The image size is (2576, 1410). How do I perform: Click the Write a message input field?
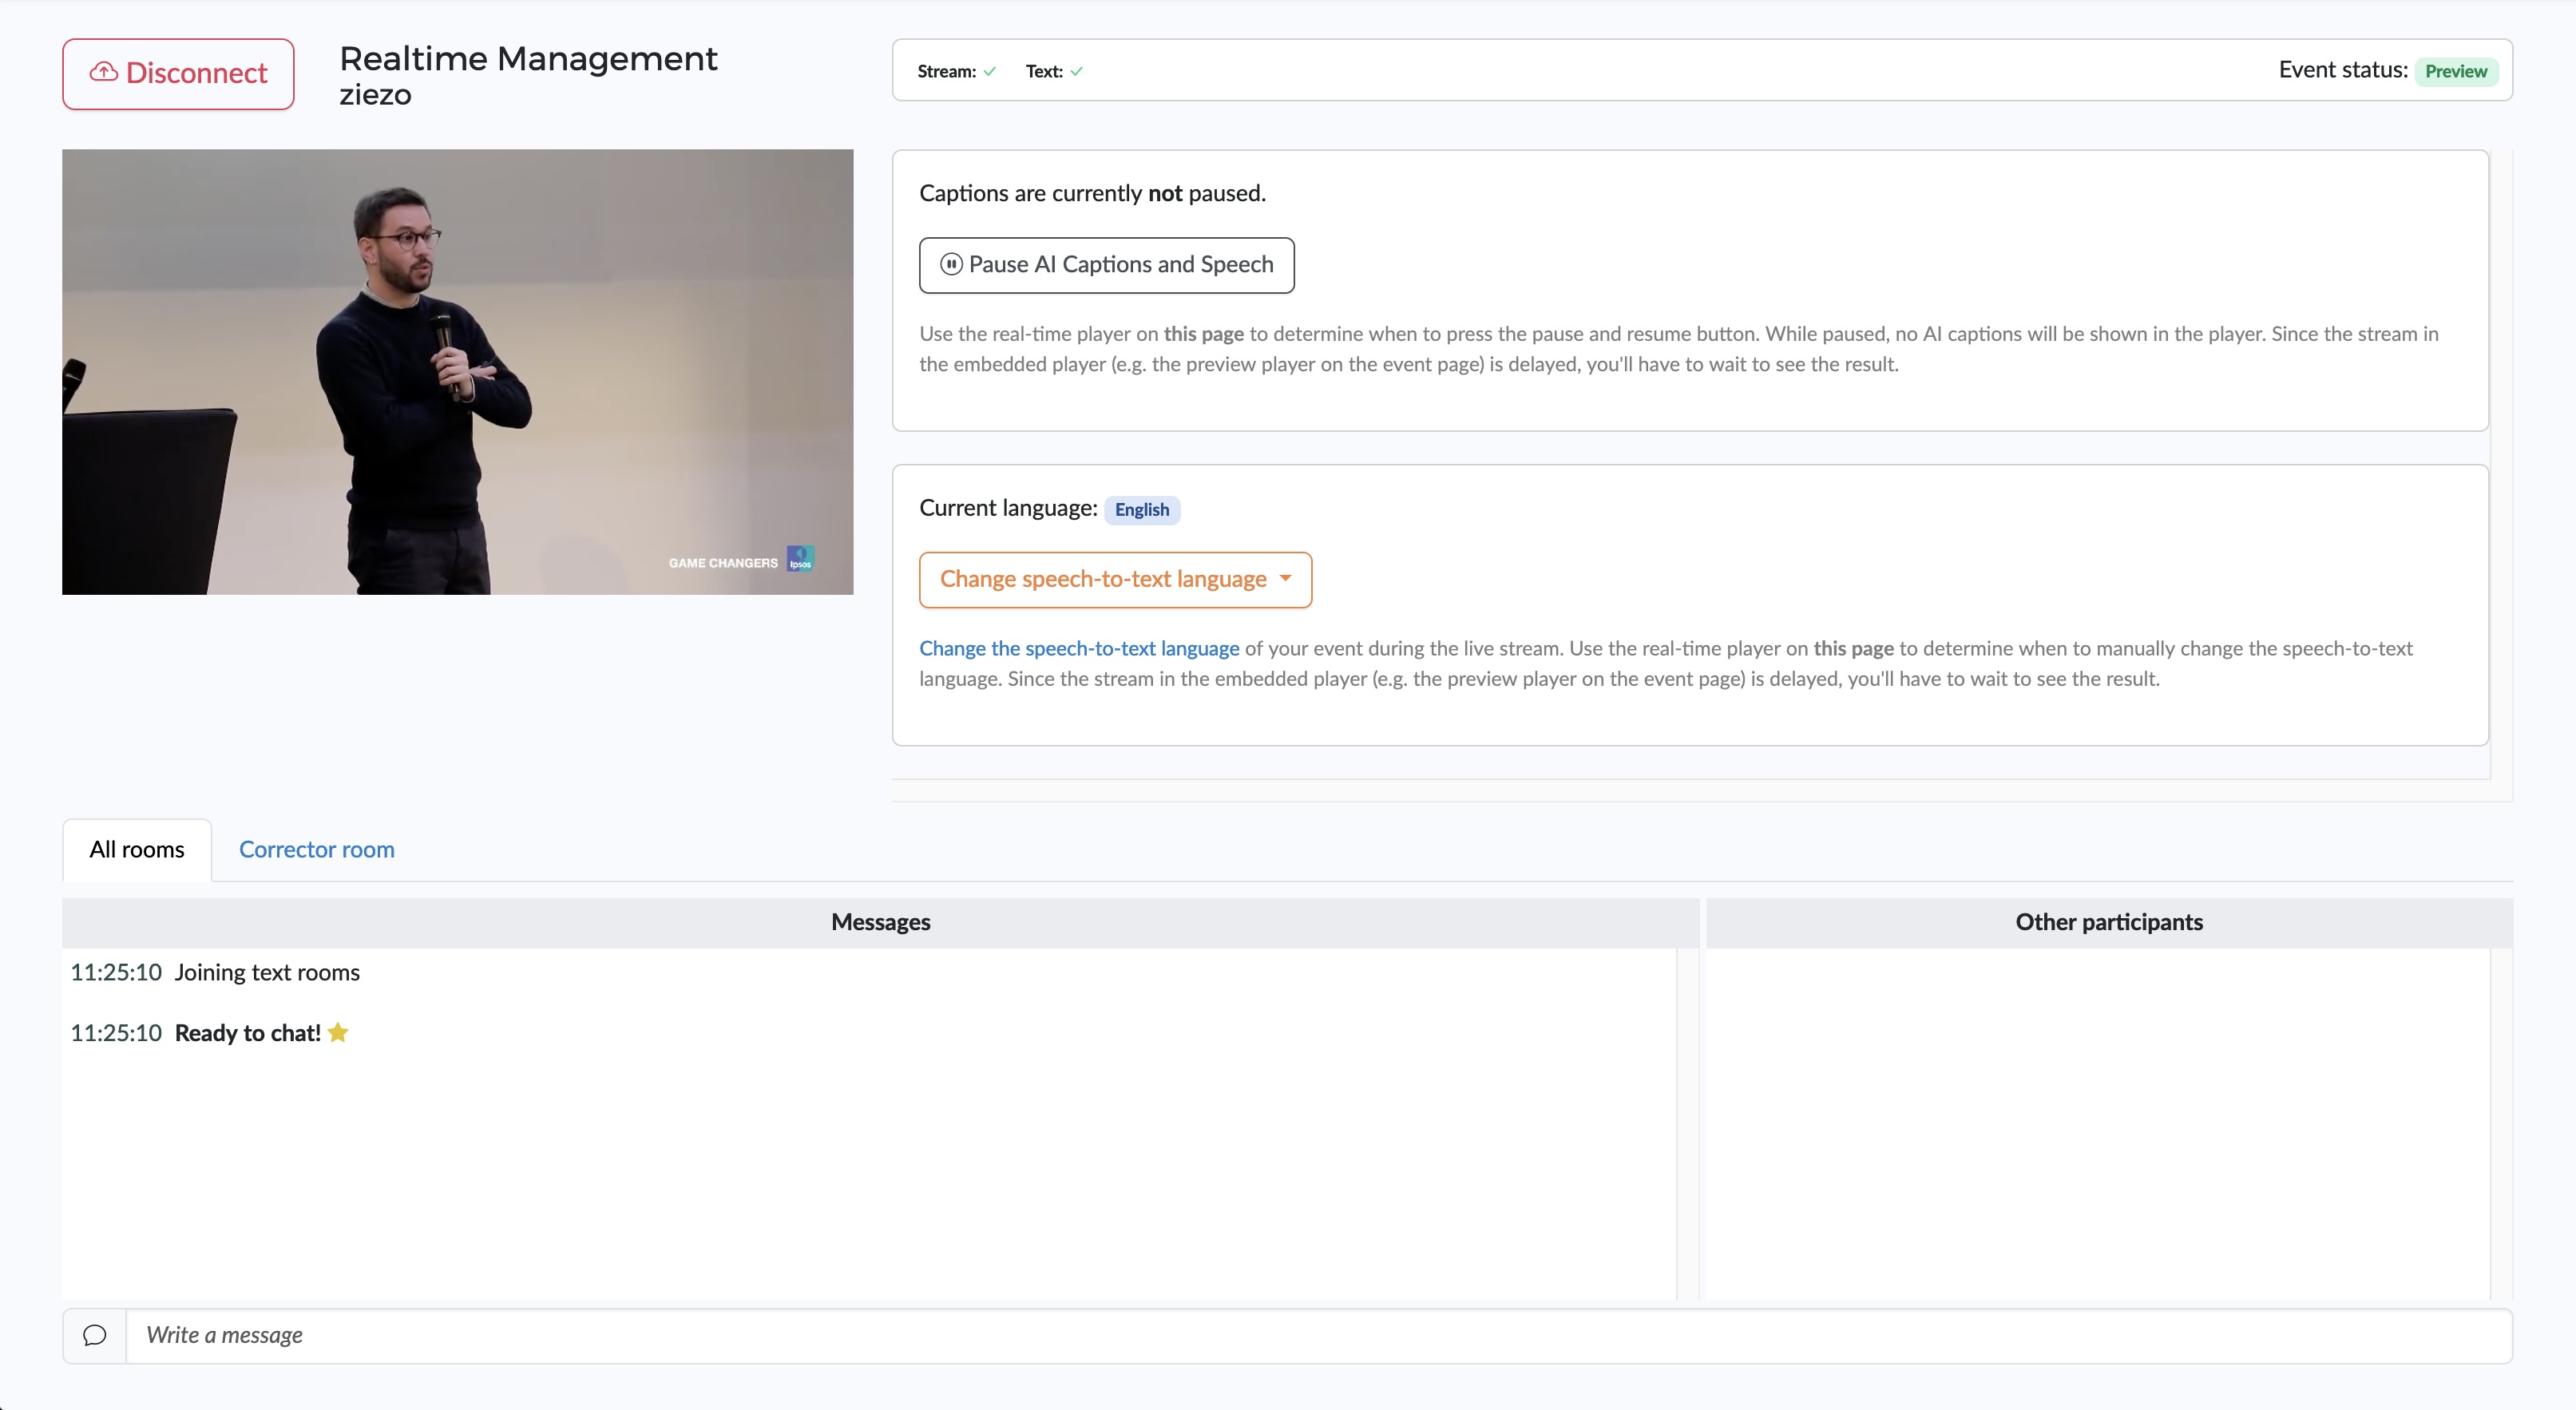coord(1318,1336)
